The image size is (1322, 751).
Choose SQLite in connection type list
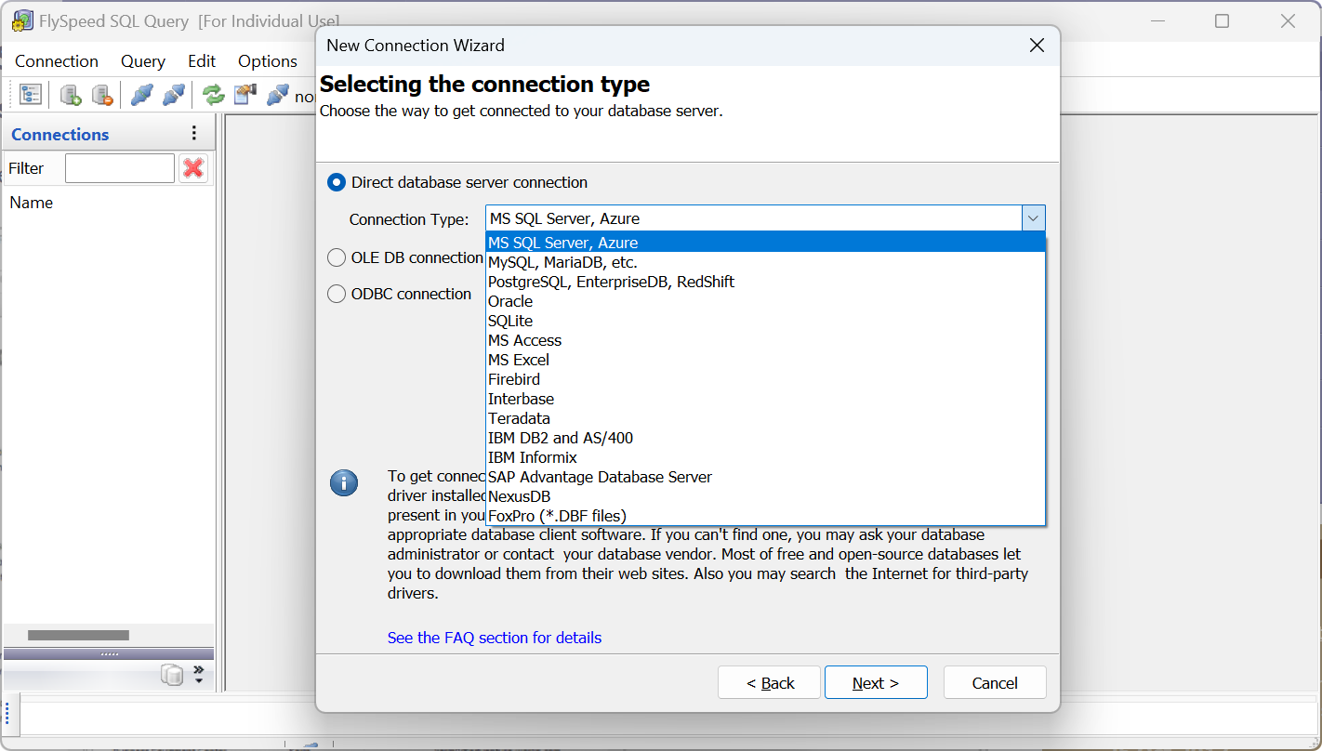tap(510, 321)
